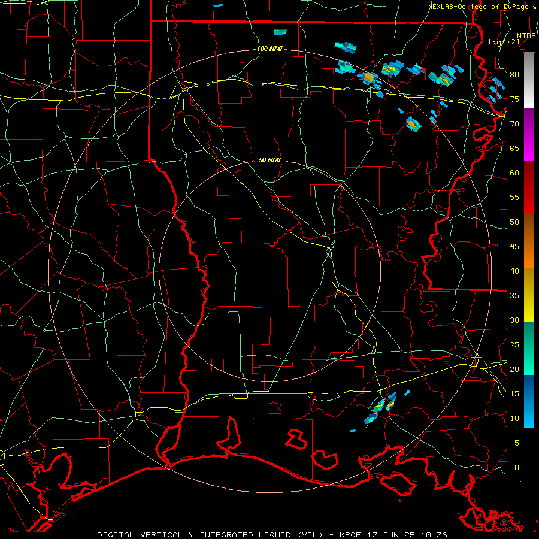This screenshot has height=539, width=539.
Task: Click the 15 value on the scale
Action: coord(514,394)
